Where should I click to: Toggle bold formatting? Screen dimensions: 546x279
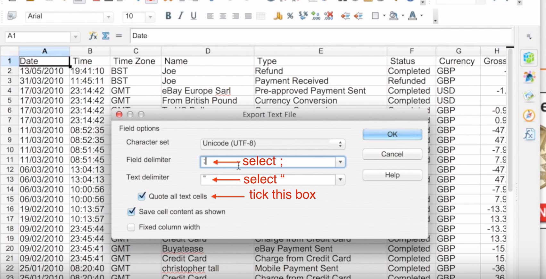tap(168, 16)
